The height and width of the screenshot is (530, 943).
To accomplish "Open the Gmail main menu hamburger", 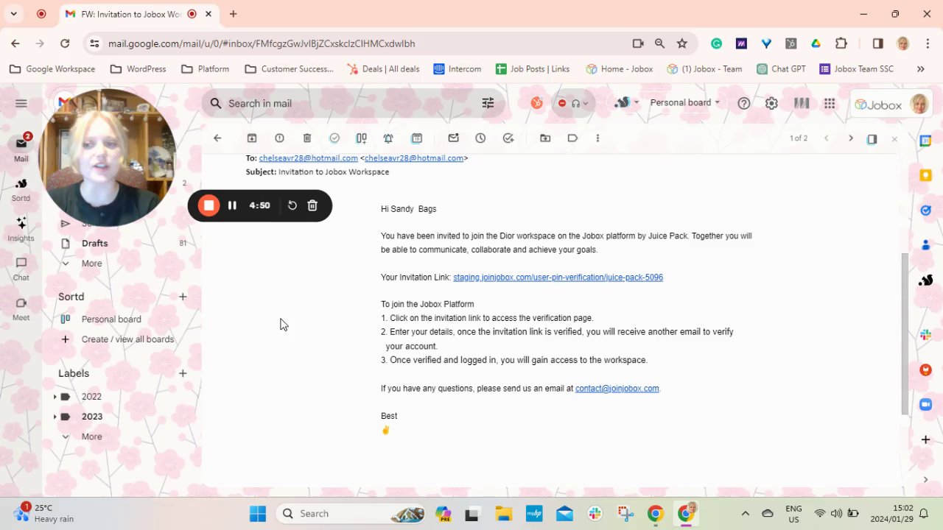I will pos(21,104).
